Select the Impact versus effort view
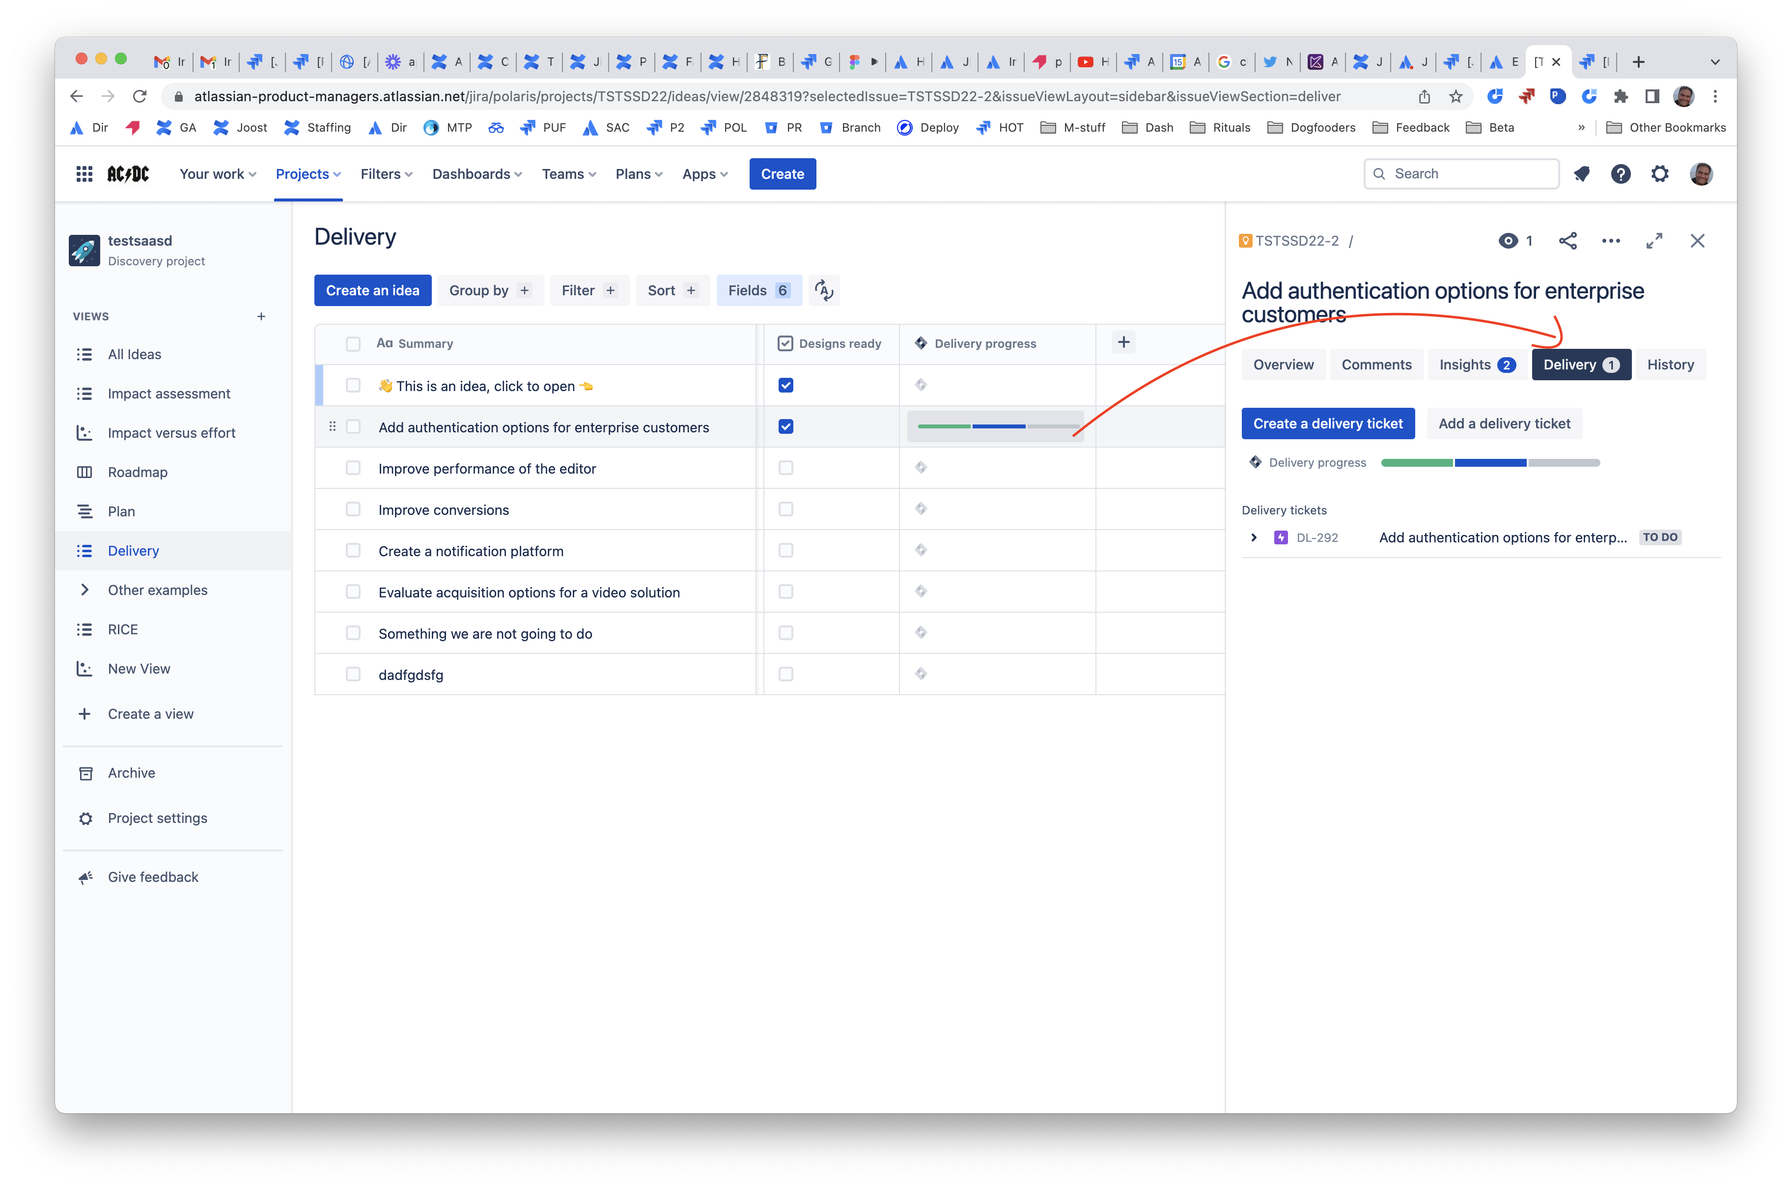The image size is (1792, 1186). 171,433
